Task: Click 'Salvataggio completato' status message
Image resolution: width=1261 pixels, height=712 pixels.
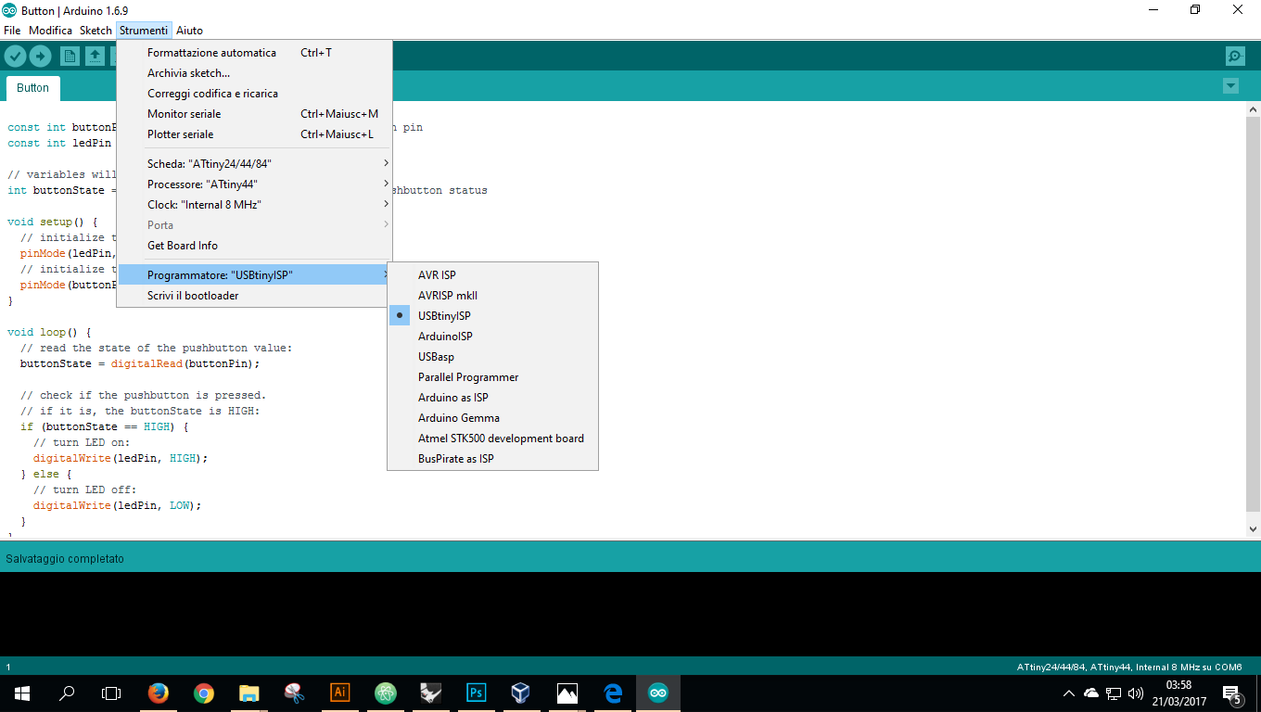Action: point(65,559)
